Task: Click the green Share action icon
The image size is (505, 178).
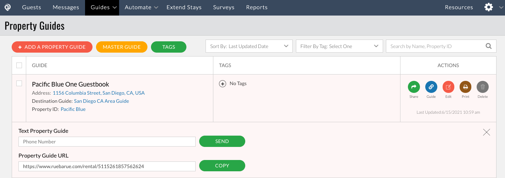Action: coord(414,87)
